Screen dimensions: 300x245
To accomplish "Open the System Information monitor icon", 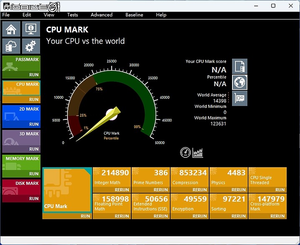I will pos(31,29).
